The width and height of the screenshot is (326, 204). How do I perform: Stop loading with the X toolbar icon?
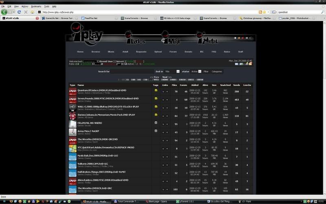click(26, 12)
